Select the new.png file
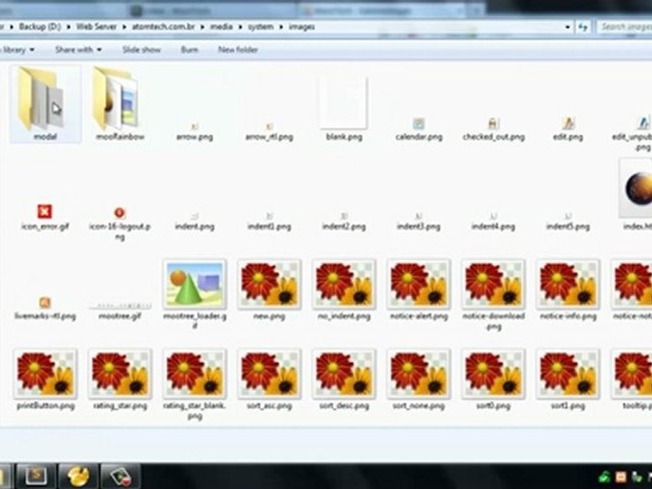Image resolution: width=652 pixels, height=489 pixels. [x=270, y=290]
